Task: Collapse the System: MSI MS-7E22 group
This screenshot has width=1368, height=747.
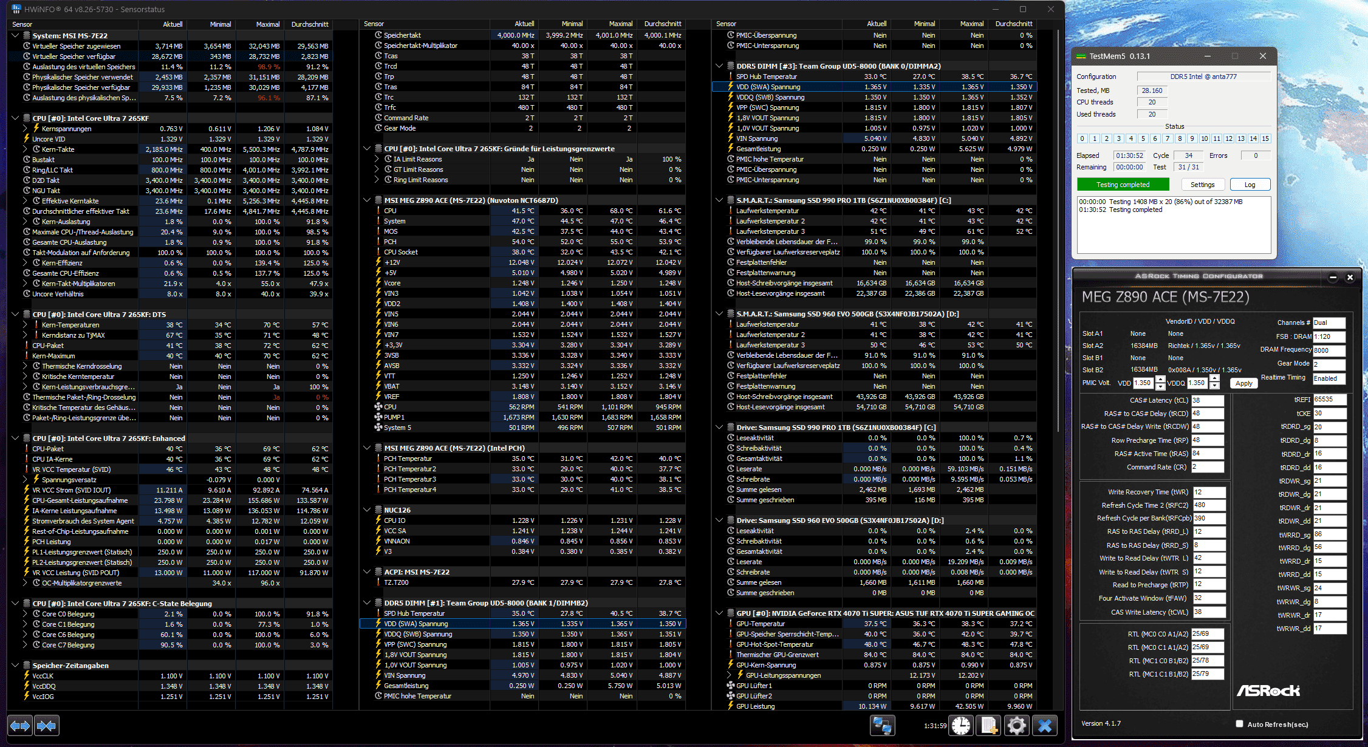Action: click(x=15, y=36)
